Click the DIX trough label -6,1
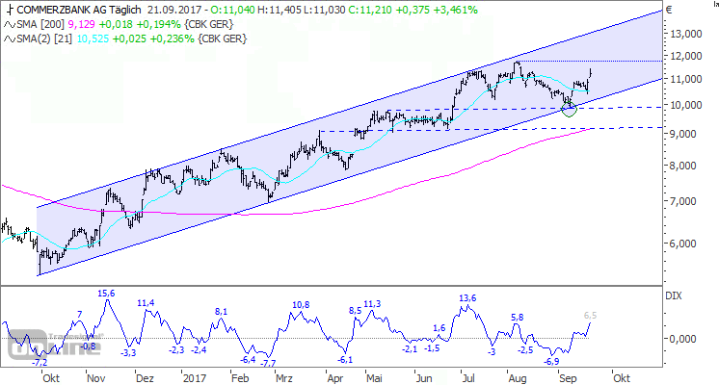 tap(345, 360)
